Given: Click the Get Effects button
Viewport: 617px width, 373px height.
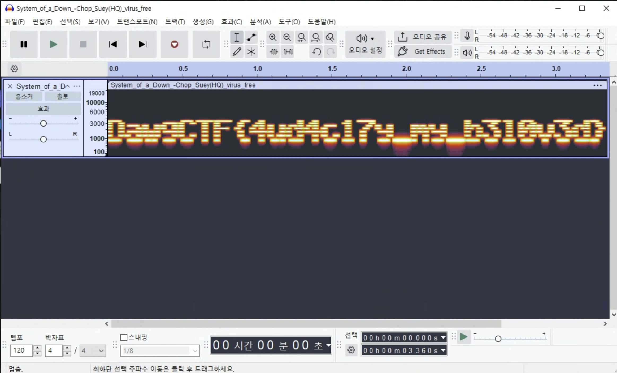Looking at the screenshot, I should 423,51.
